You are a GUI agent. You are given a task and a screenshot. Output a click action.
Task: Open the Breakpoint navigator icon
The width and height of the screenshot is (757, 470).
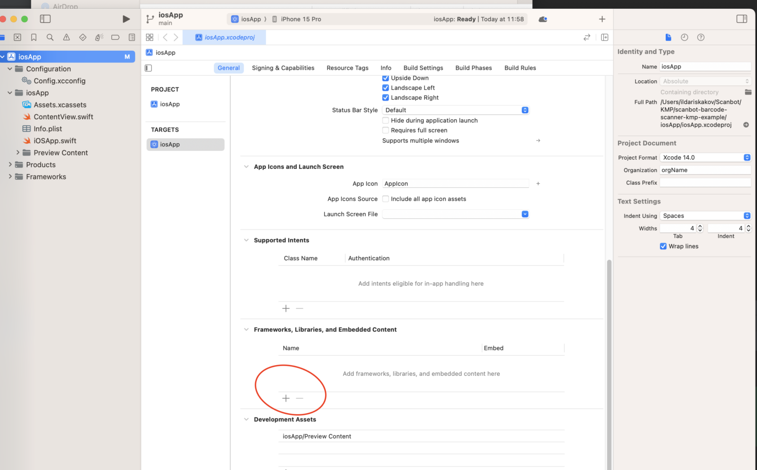pos(115,37)
